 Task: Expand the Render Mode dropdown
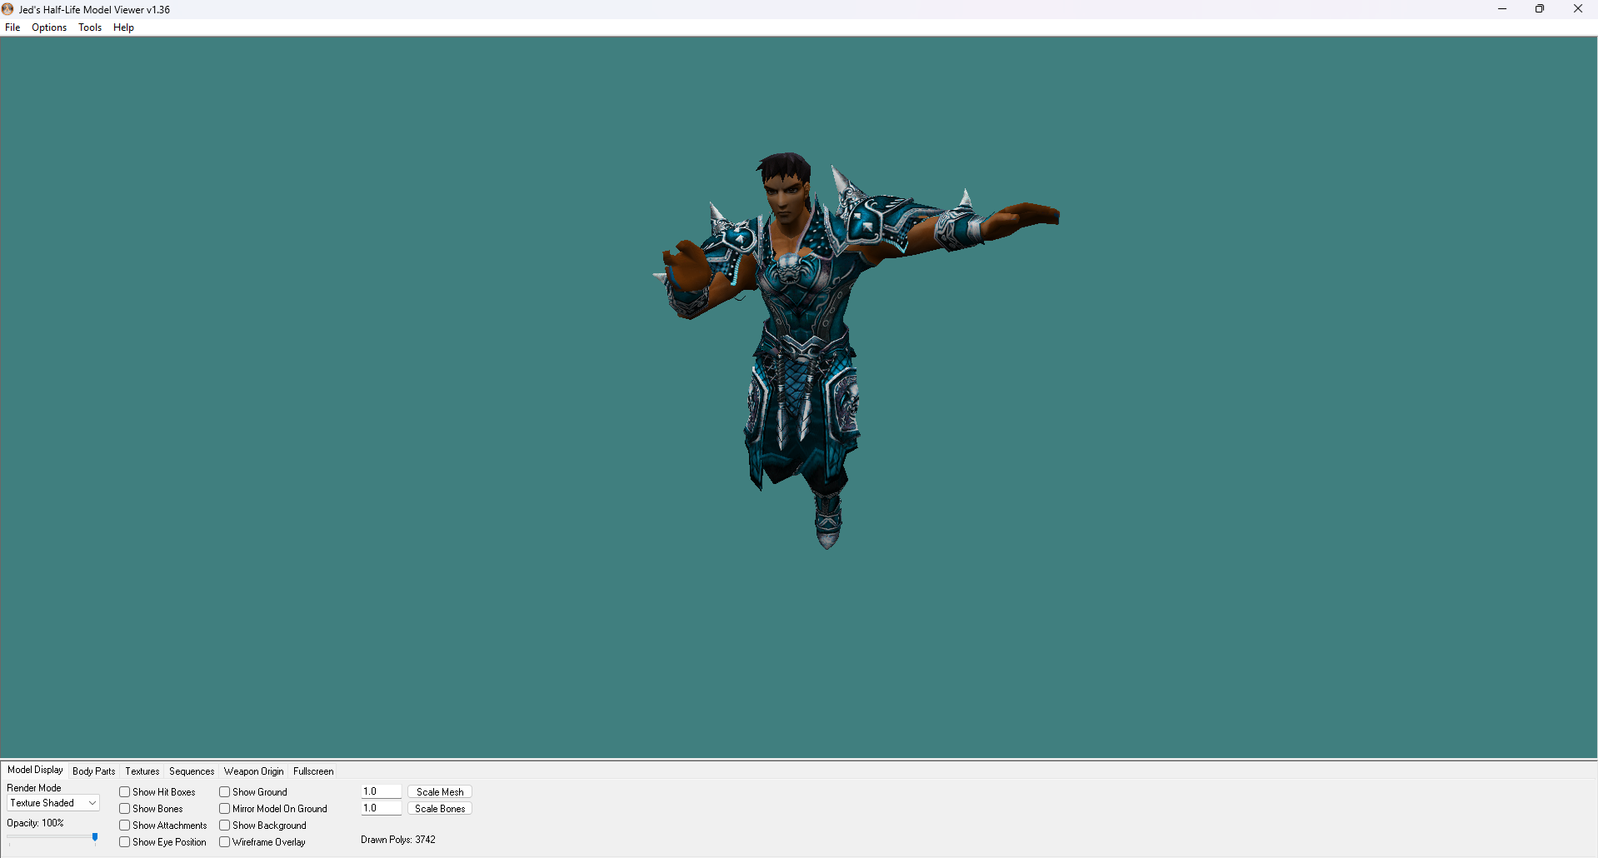[x=53, y=803]
